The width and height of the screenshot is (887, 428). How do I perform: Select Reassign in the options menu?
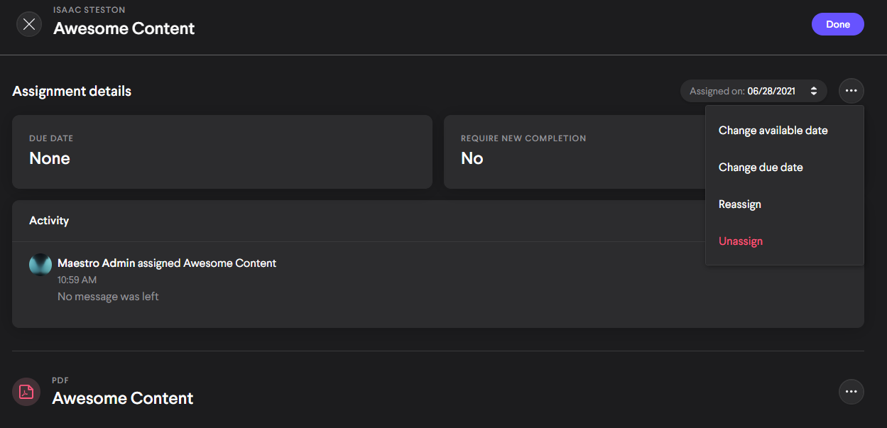click(739, 204)
